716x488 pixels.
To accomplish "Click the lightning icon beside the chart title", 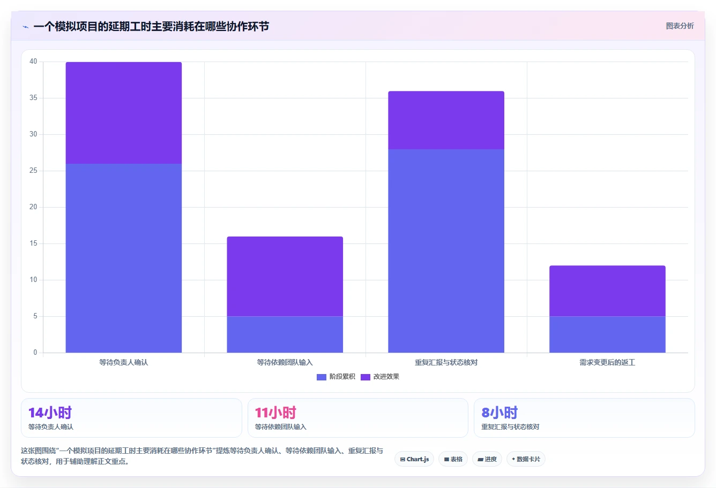I will (x=25, y=27).
